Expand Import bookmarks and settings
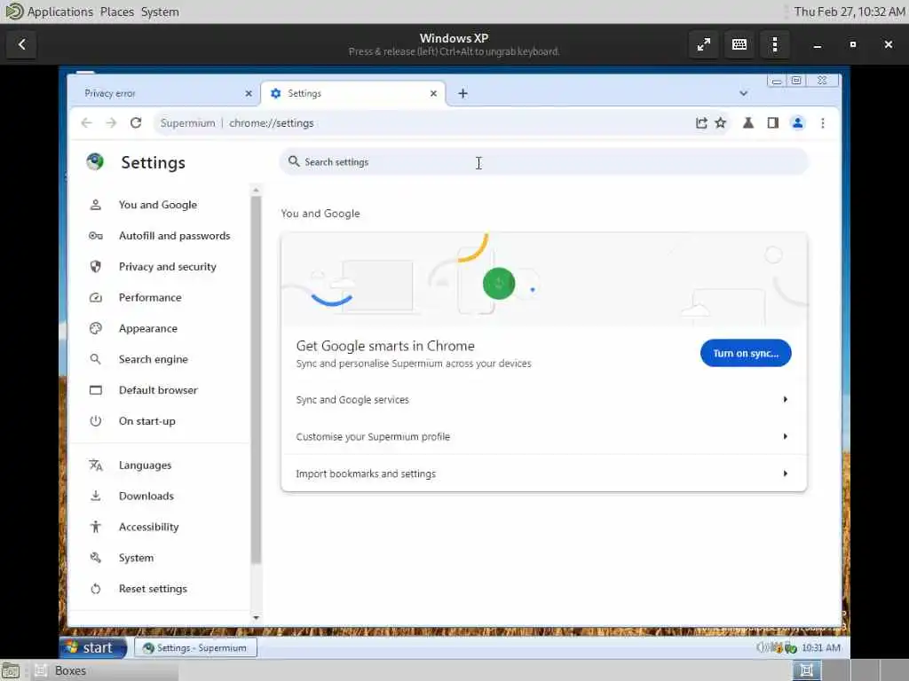Viewport: 909px width, 681px height. tap(544, 474)
